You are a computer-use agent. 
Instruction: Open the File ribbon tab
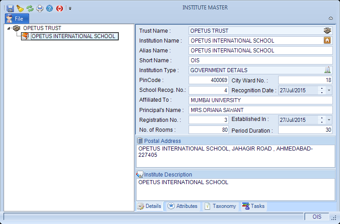17,19
